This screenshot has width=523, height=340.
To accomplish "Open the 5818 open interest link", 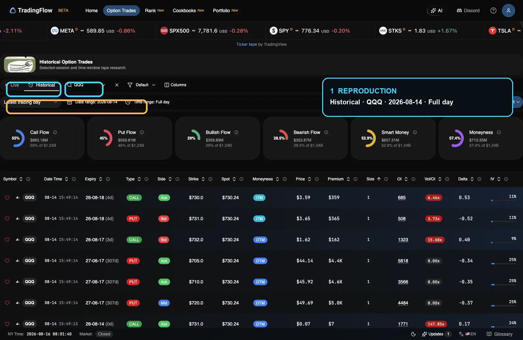I will 403,261.
